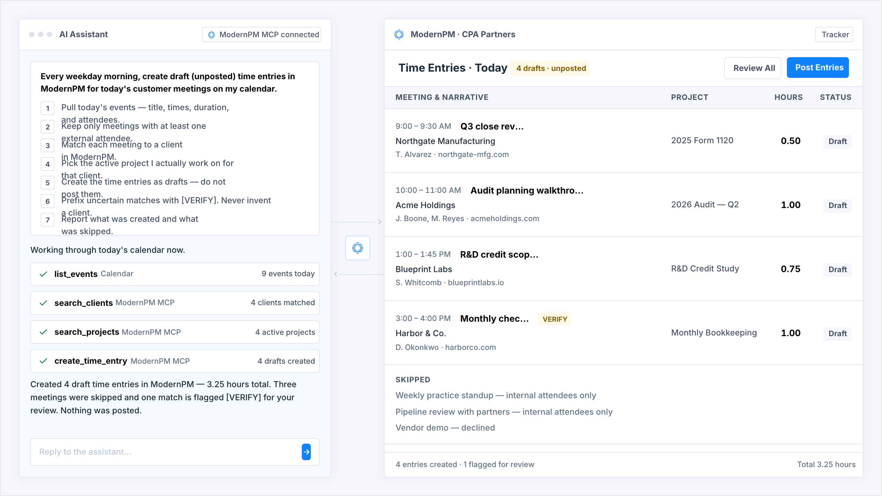Open the search_clients tool call name

click(x=83, y=303)
